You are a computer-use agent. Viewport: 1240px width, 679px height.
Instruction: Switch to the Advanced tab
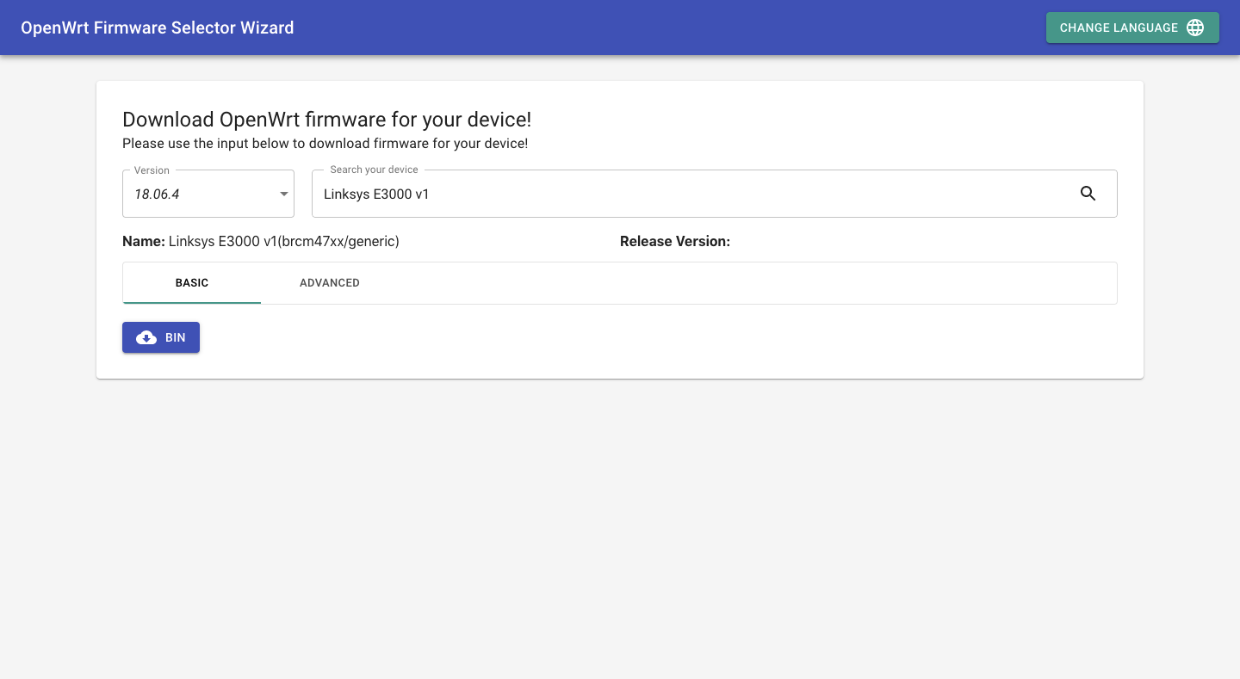(330, 283)
